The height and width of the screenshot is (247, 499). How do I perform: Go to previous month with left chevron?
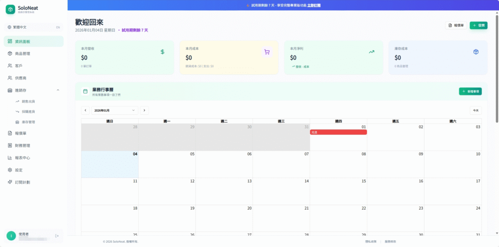pos(85,110)
